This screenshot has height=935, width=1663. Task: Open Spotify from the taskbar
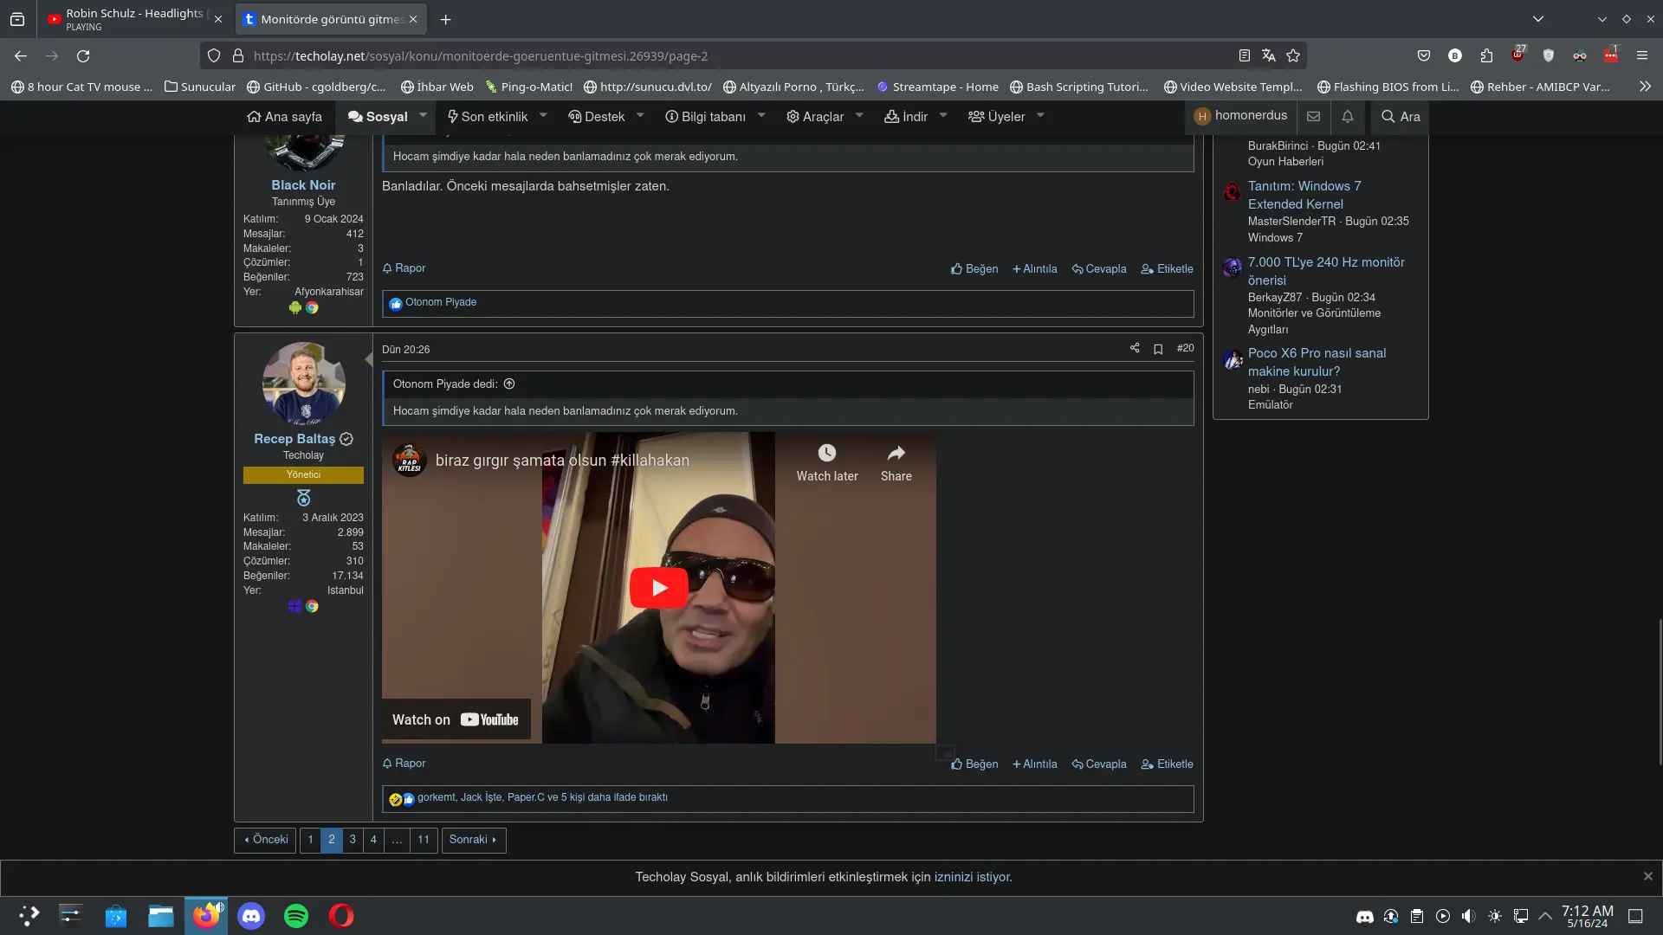click(296, 915)
